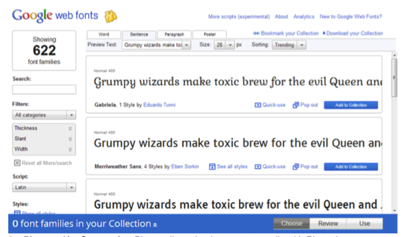Click See all styles link for Merriweather Sans

point(232,167)
